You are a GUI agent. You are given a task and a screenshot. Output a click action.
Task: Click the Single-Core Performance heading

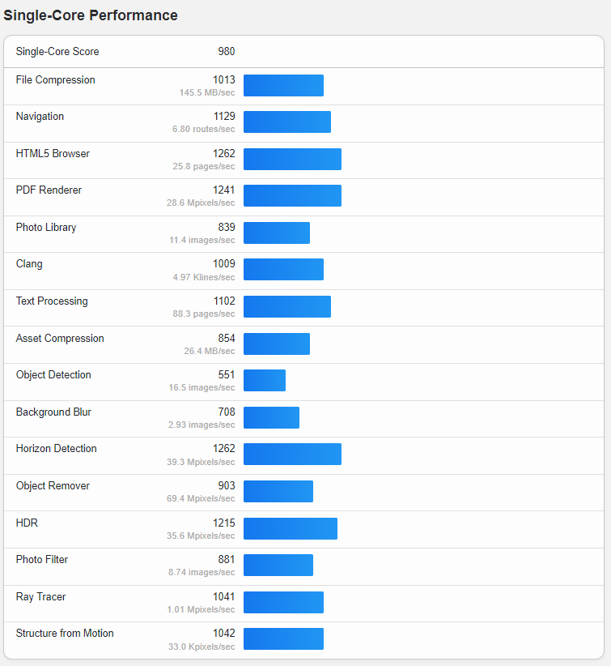(x=91, y=15)
